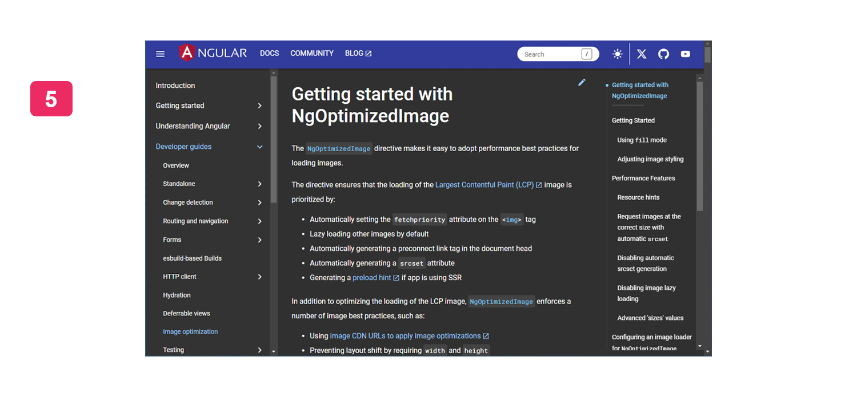Click the search field

(551, 54)
